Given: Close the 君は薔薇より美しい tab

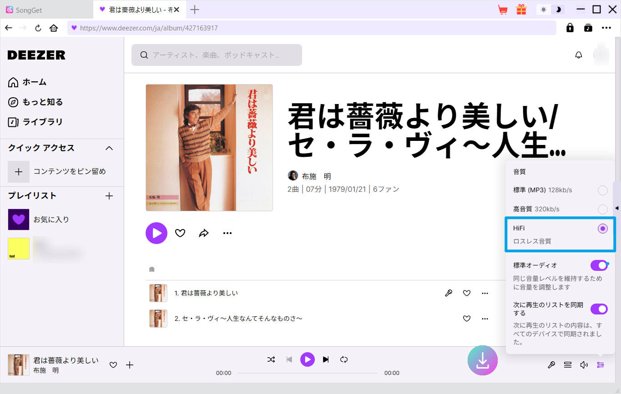Looking at the screenshot, I should (x=177, y=10).
